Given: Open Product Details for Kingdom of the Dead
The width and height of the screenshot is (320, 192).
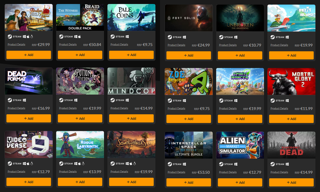Looking at the screenshot, I should (279, 172).
